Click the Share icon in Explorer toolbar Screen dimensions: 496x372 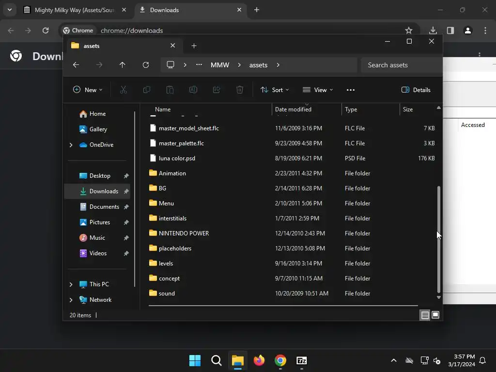(217, 90)
